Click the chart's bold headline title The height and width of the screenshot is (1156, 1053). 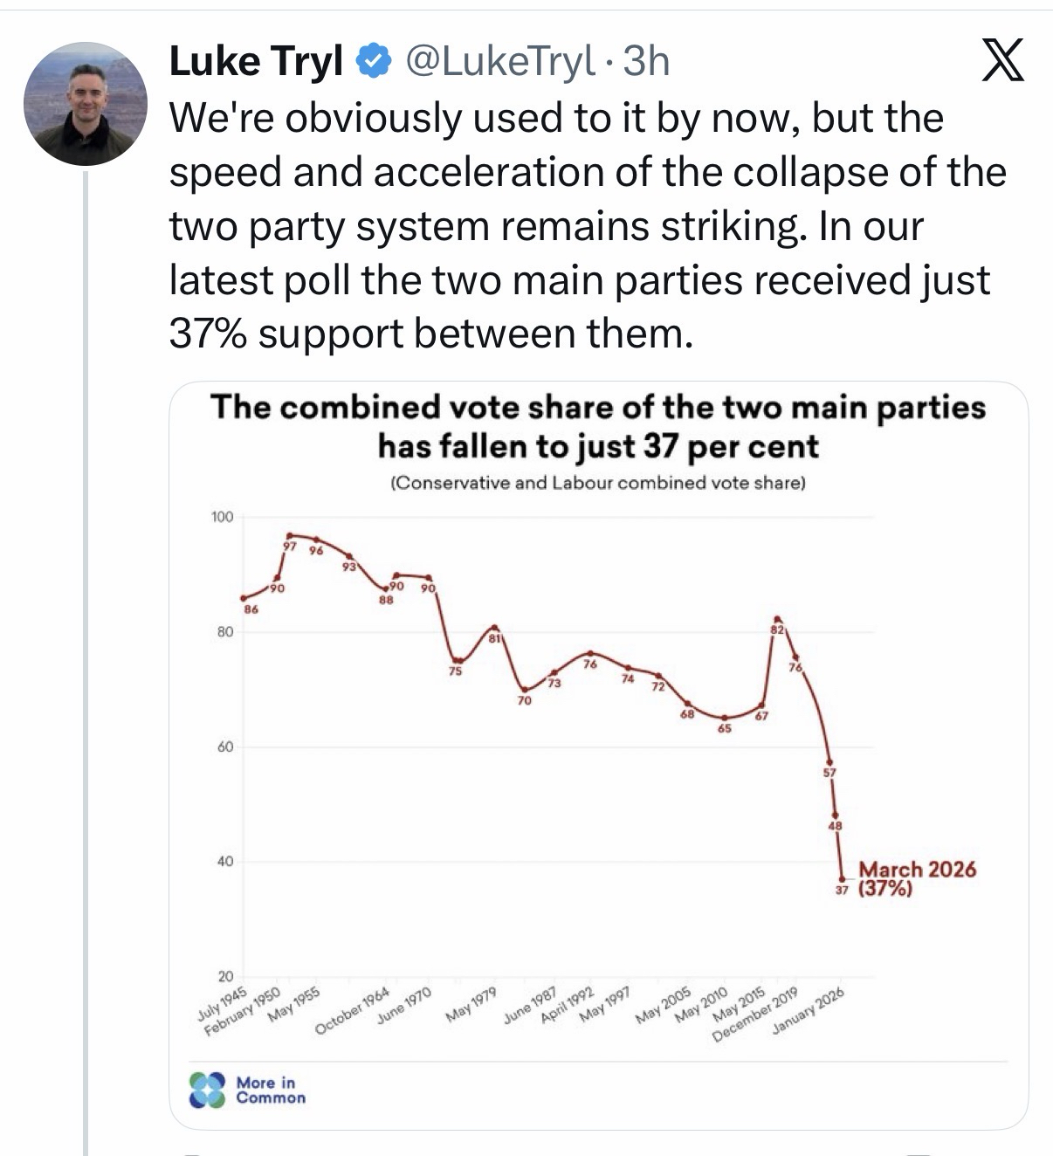(598, 426)
